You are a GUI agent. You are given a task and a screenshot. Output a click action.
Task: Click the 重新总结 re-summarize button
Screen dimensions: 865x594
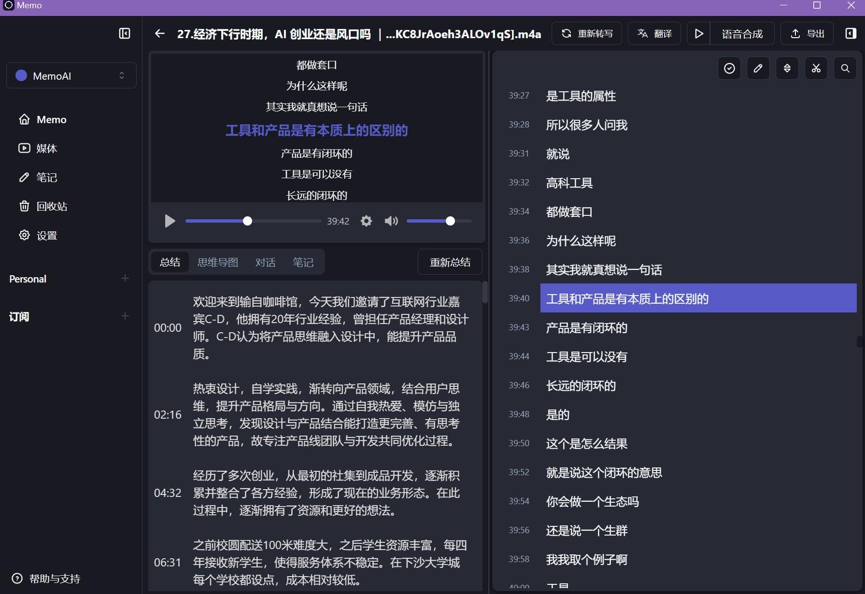tap(450, 262)
